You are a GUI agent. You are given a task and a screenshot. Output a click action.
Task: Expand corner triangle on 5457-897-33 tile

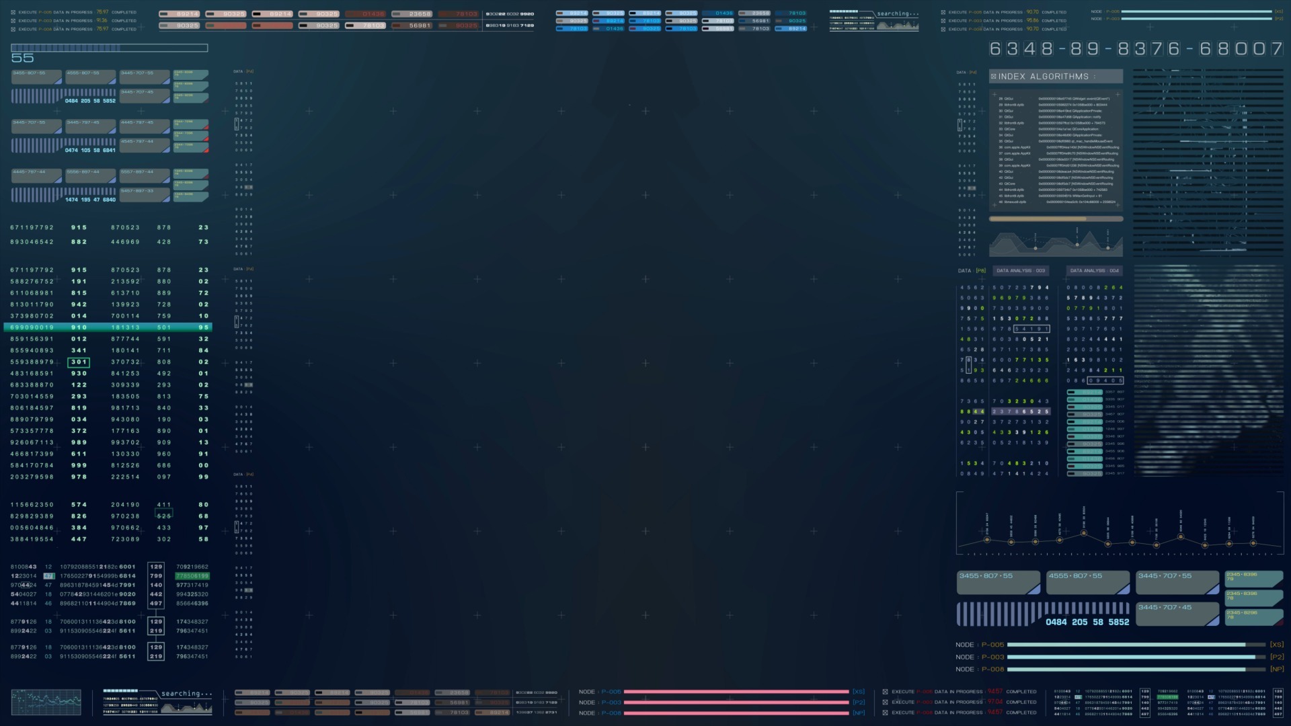click(x=165, y=199)
